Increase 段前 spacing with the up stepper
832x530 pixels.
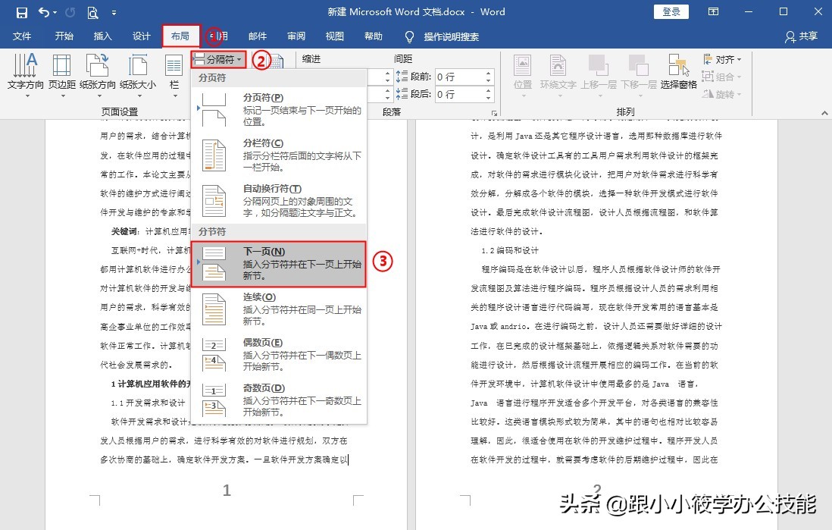coord(488,73)
